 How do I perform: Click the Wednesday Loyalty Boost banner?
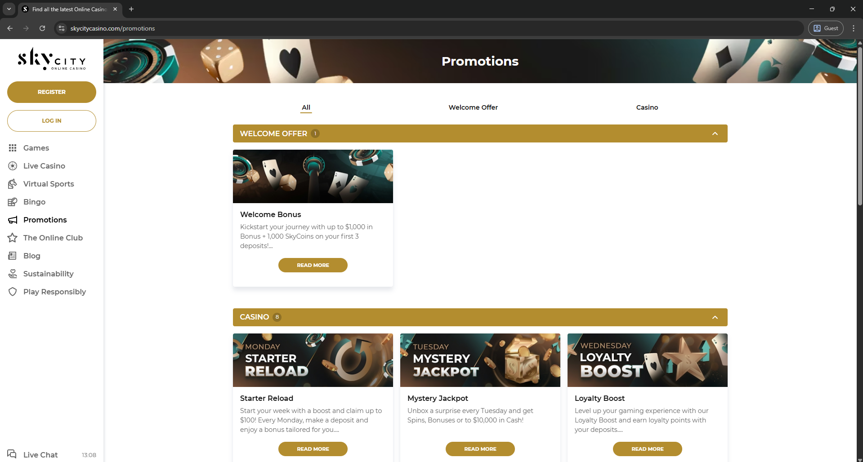coord(648,360)
